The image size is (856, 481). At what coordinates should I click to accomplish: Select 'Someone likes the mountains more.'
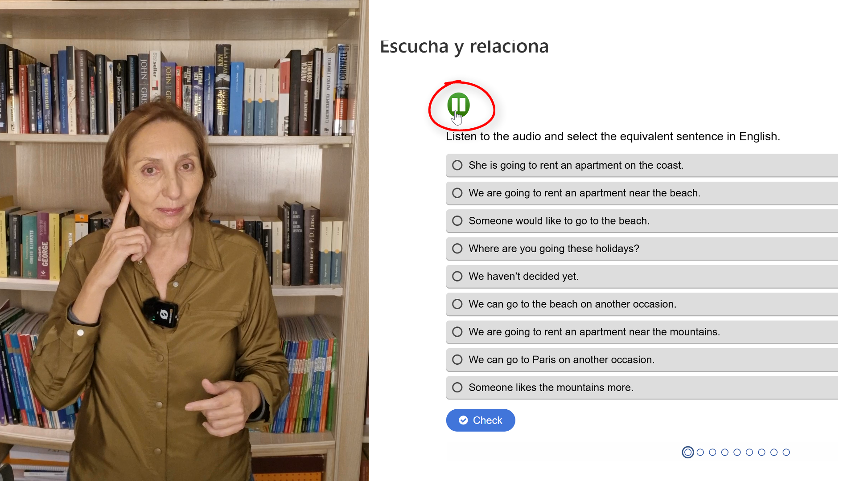click(642, 387)
